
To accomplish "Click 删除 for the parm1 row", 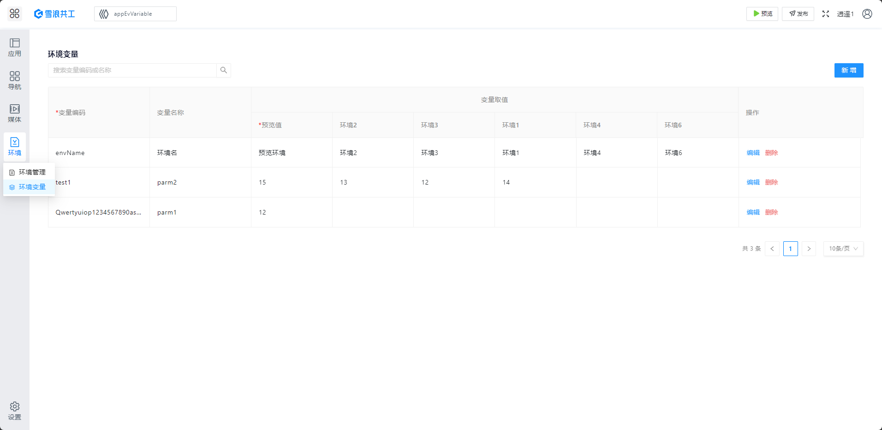I will point(771,212).
